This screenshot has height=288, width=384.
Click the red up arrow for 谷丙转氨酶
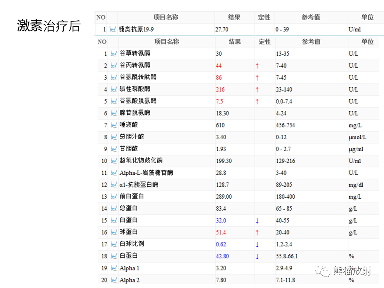click(x=257, y=66)
